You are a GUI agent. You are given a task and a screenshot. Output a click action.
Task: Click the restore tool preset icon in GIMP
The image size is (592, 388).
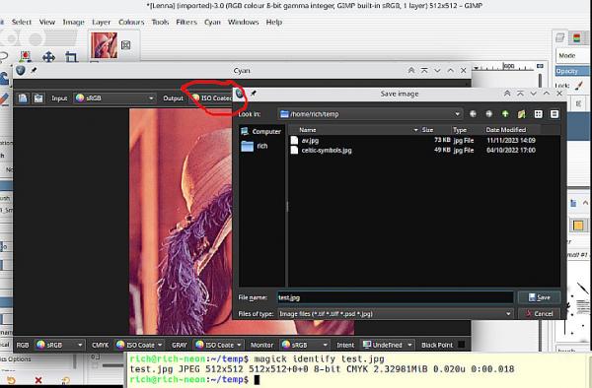click(x=65, y=380)
